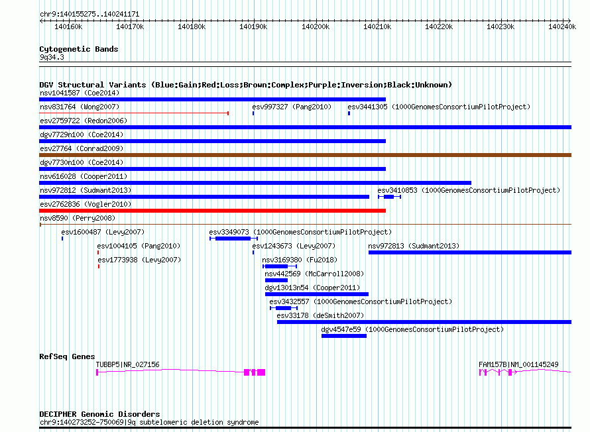Viewport: 590px width, 432px height.
Task: Click the esv3432557 variant glyph
Action: [284, 308]
